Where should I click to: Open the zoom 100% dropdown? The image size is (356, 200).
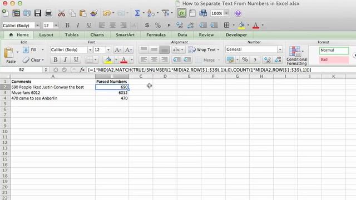[226, 13]
